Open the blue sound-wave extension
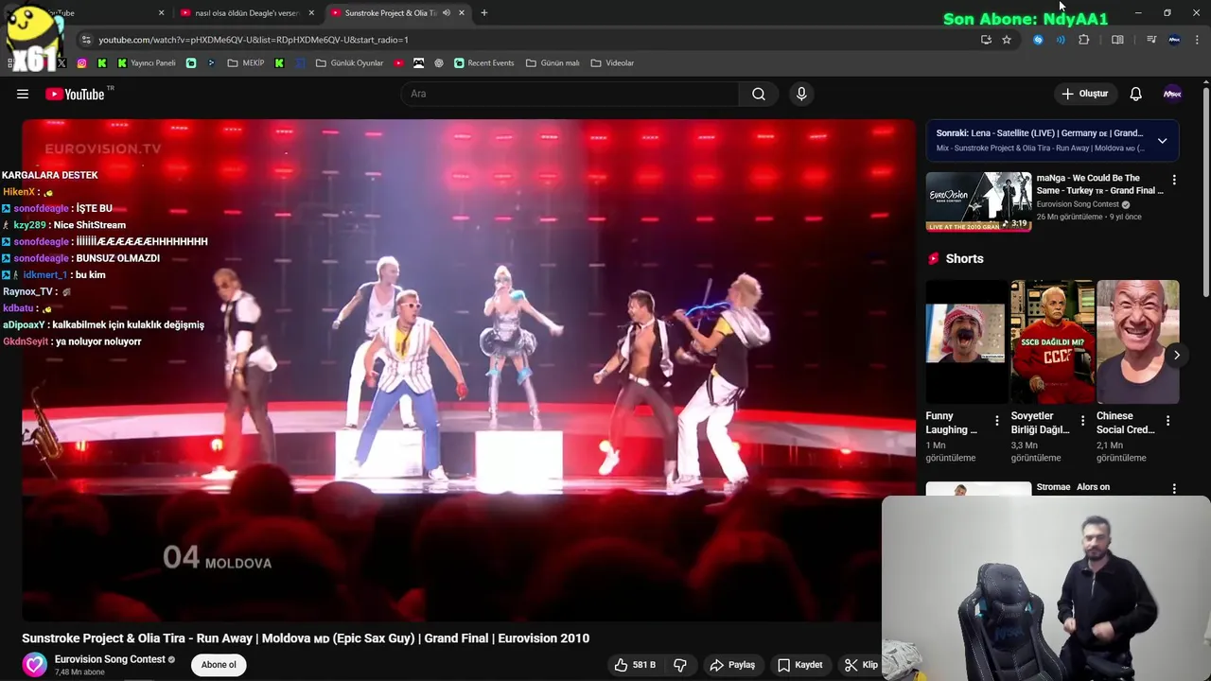 pos(1061,40)
